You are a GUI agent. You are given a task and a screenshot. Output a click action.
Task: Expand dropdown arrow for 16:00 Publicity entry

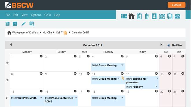(156, 86)
